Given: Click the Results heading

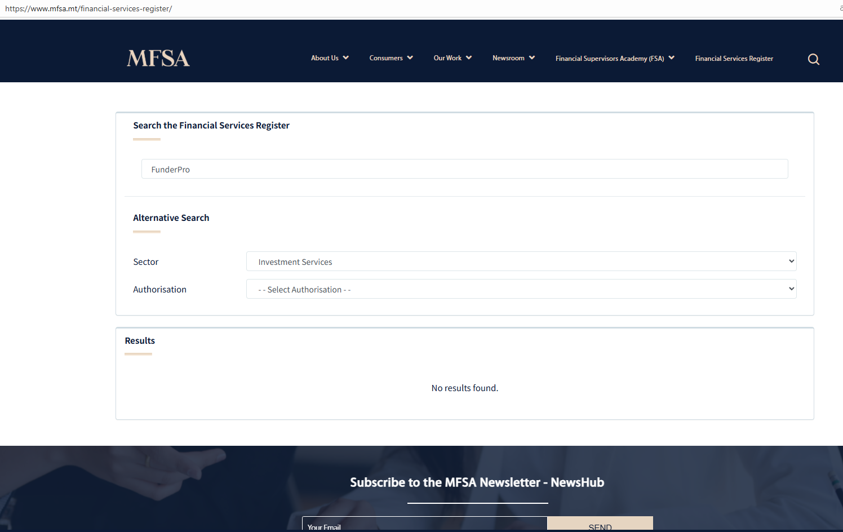Looking at the screenshot, I should tap(140, 340).
